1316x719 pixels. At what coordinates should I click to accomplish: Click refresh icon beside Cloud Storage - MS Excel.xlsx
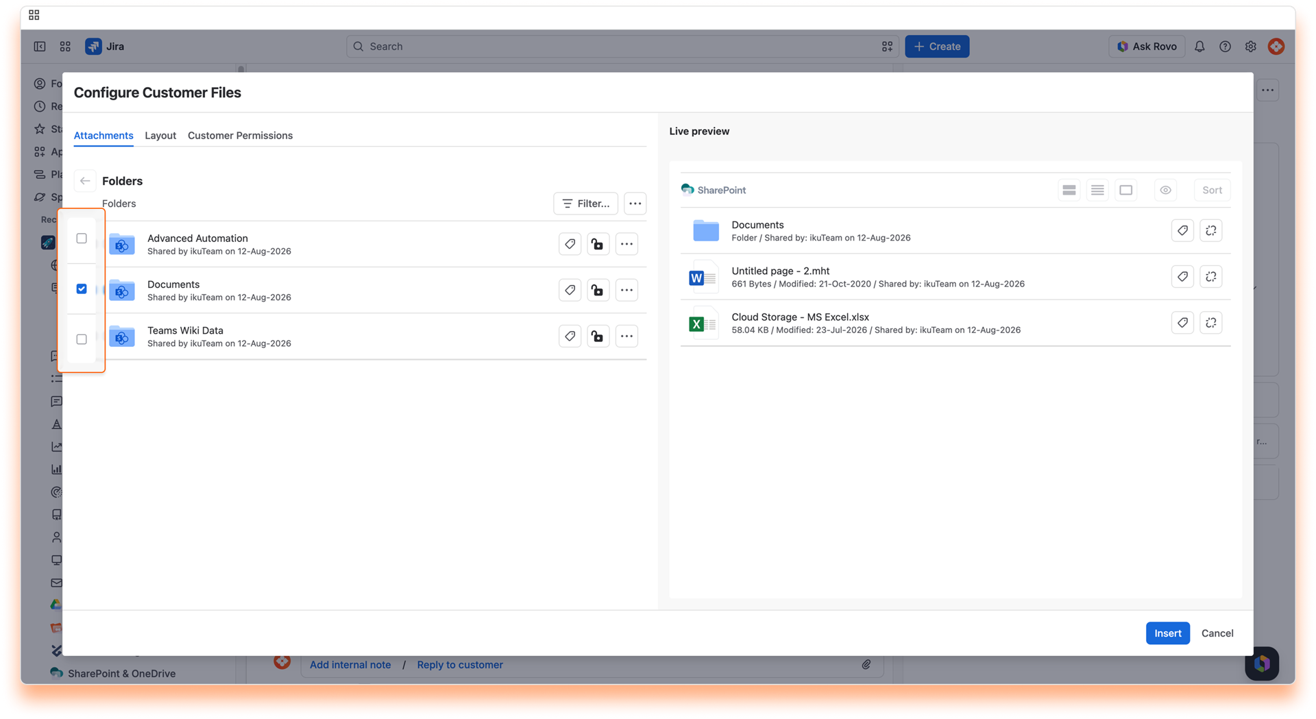point(1211,323)
